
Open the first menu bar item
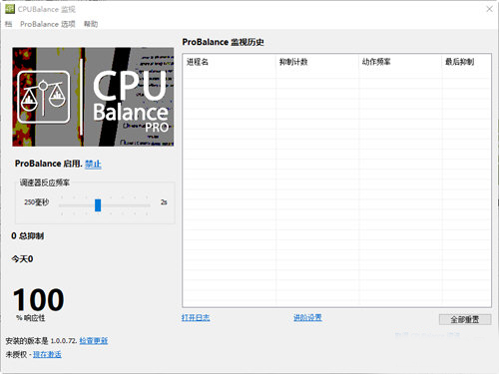[8, 24]
